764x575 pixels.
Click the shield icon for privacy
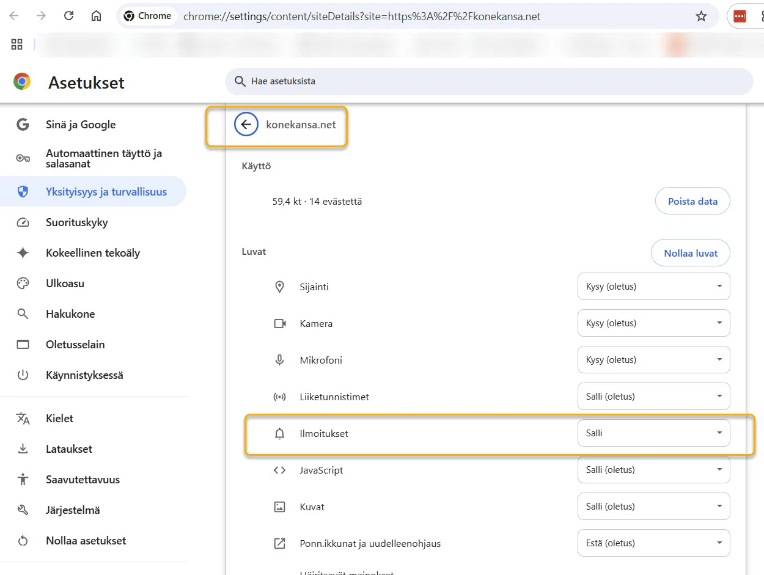23,192
